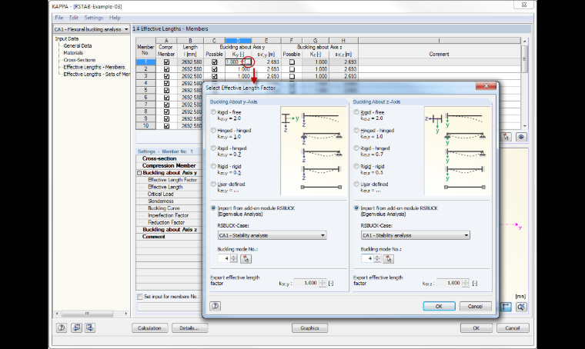Select Hinged - hinged for y-axis buckling
This screenshot has width=585, height=349.
[213, 131]
